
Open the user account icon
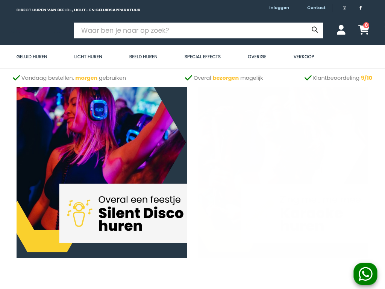pos(341,30)
